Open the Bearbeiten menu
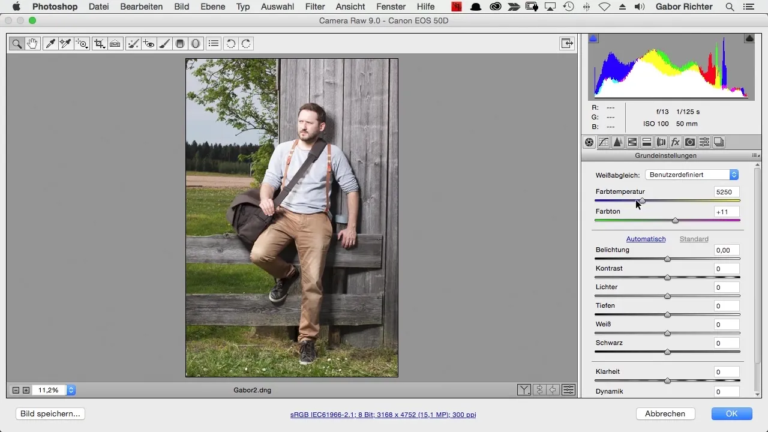This screenshot has height=432, width=768. [x=141, y=7]
